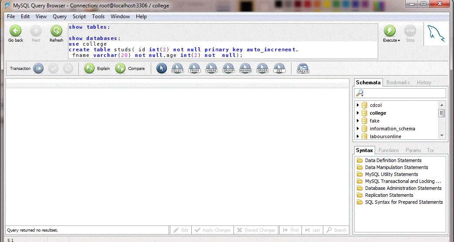Open the Script menu
The height and width of the screenshot is (242, 454).
coord(79,17)
